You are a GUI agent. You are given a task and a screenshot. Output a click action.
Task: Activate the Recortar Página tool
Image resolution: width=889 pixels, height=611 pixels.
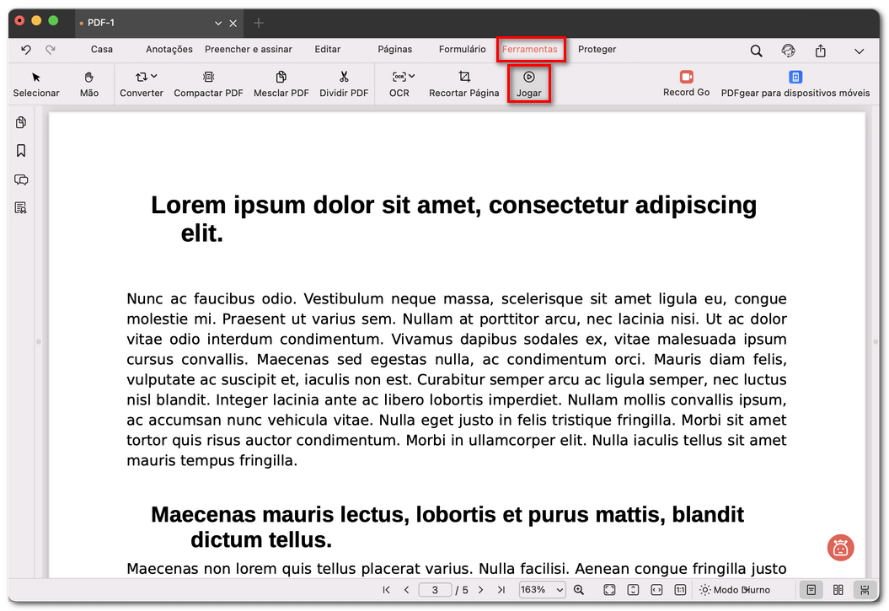[x=463, y=84]
